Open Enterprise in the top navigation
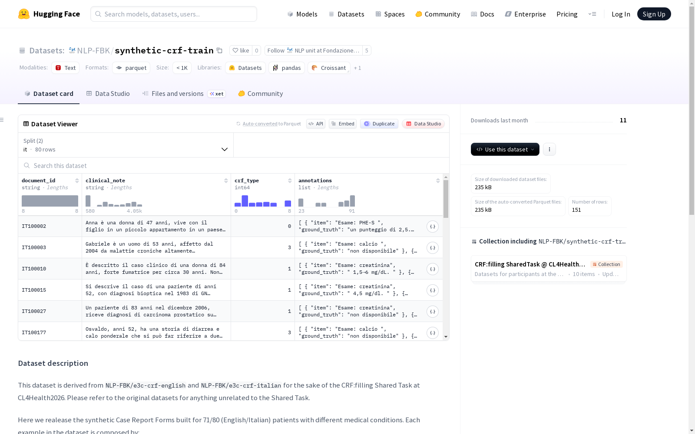 [x=526, y=14]
